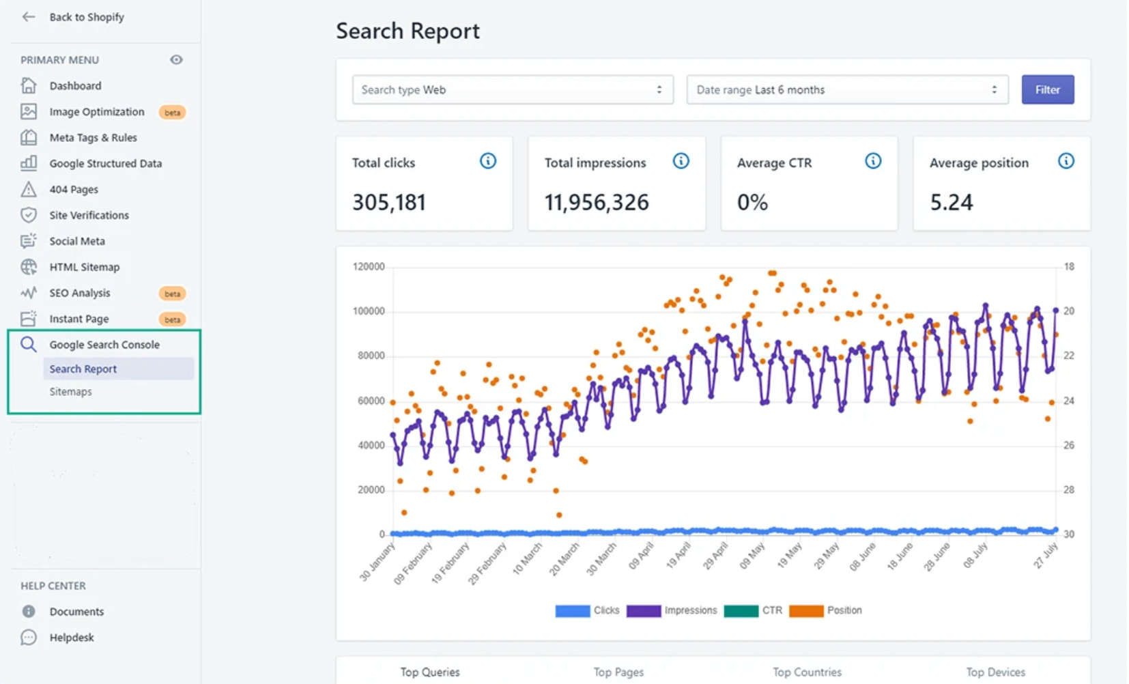The height and width of the screenshot is (684, 1129).
Task: Open the Helpdesk link
Action: [x=72, y=638]
